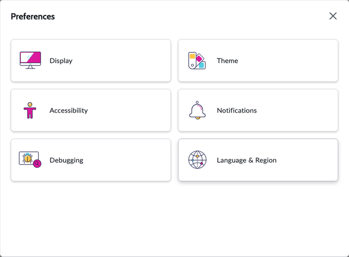Click the pink person Accessibility icon
The image size is (349, 257).
point(30,110)
